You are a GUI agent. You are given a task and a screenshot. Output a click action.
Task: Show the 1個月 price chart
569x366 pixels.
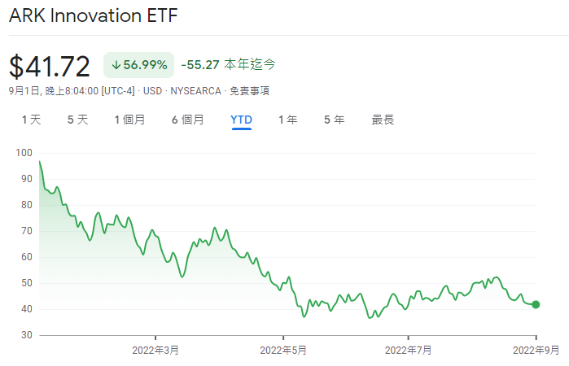(x=129, y=120)
